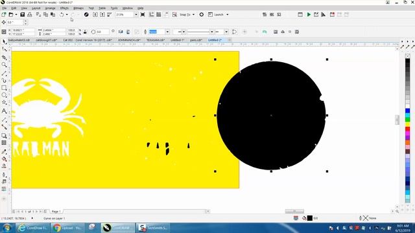Open the Bitmaps menu
This screenshot has height=233, width=415.
click(78, 8)
